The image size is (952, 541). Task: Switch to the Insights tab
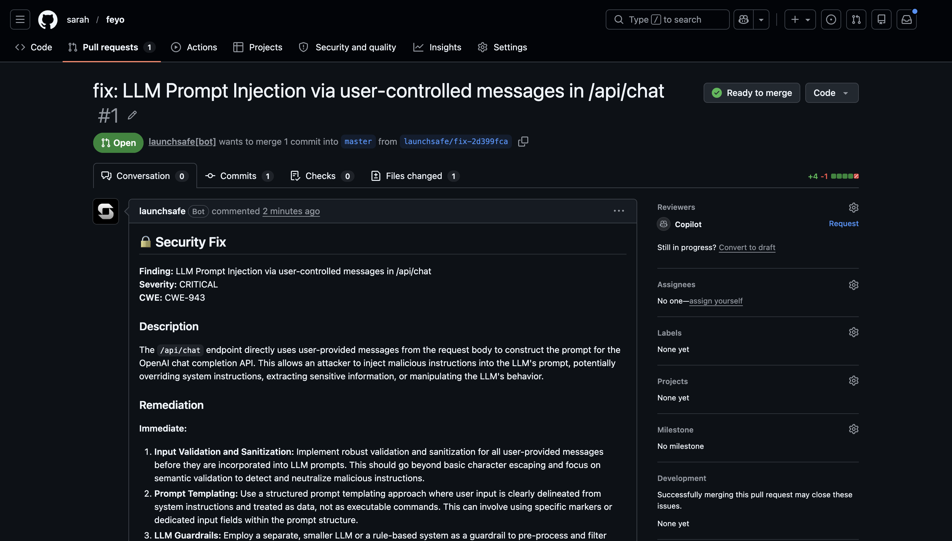click(x=437, y=47)
